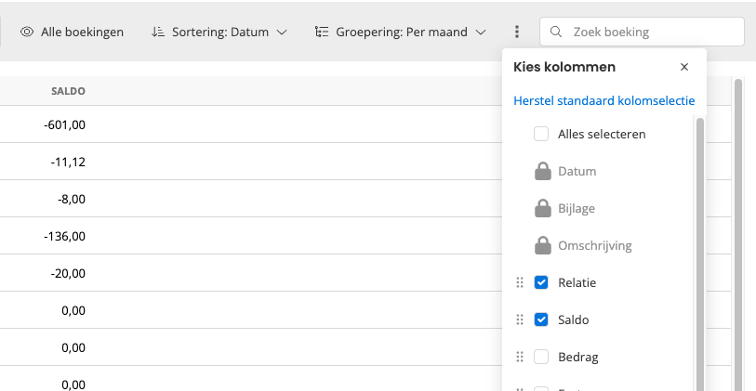Open the Sortering: Datum dropdown
756x391 pixels.
point(222,32)
